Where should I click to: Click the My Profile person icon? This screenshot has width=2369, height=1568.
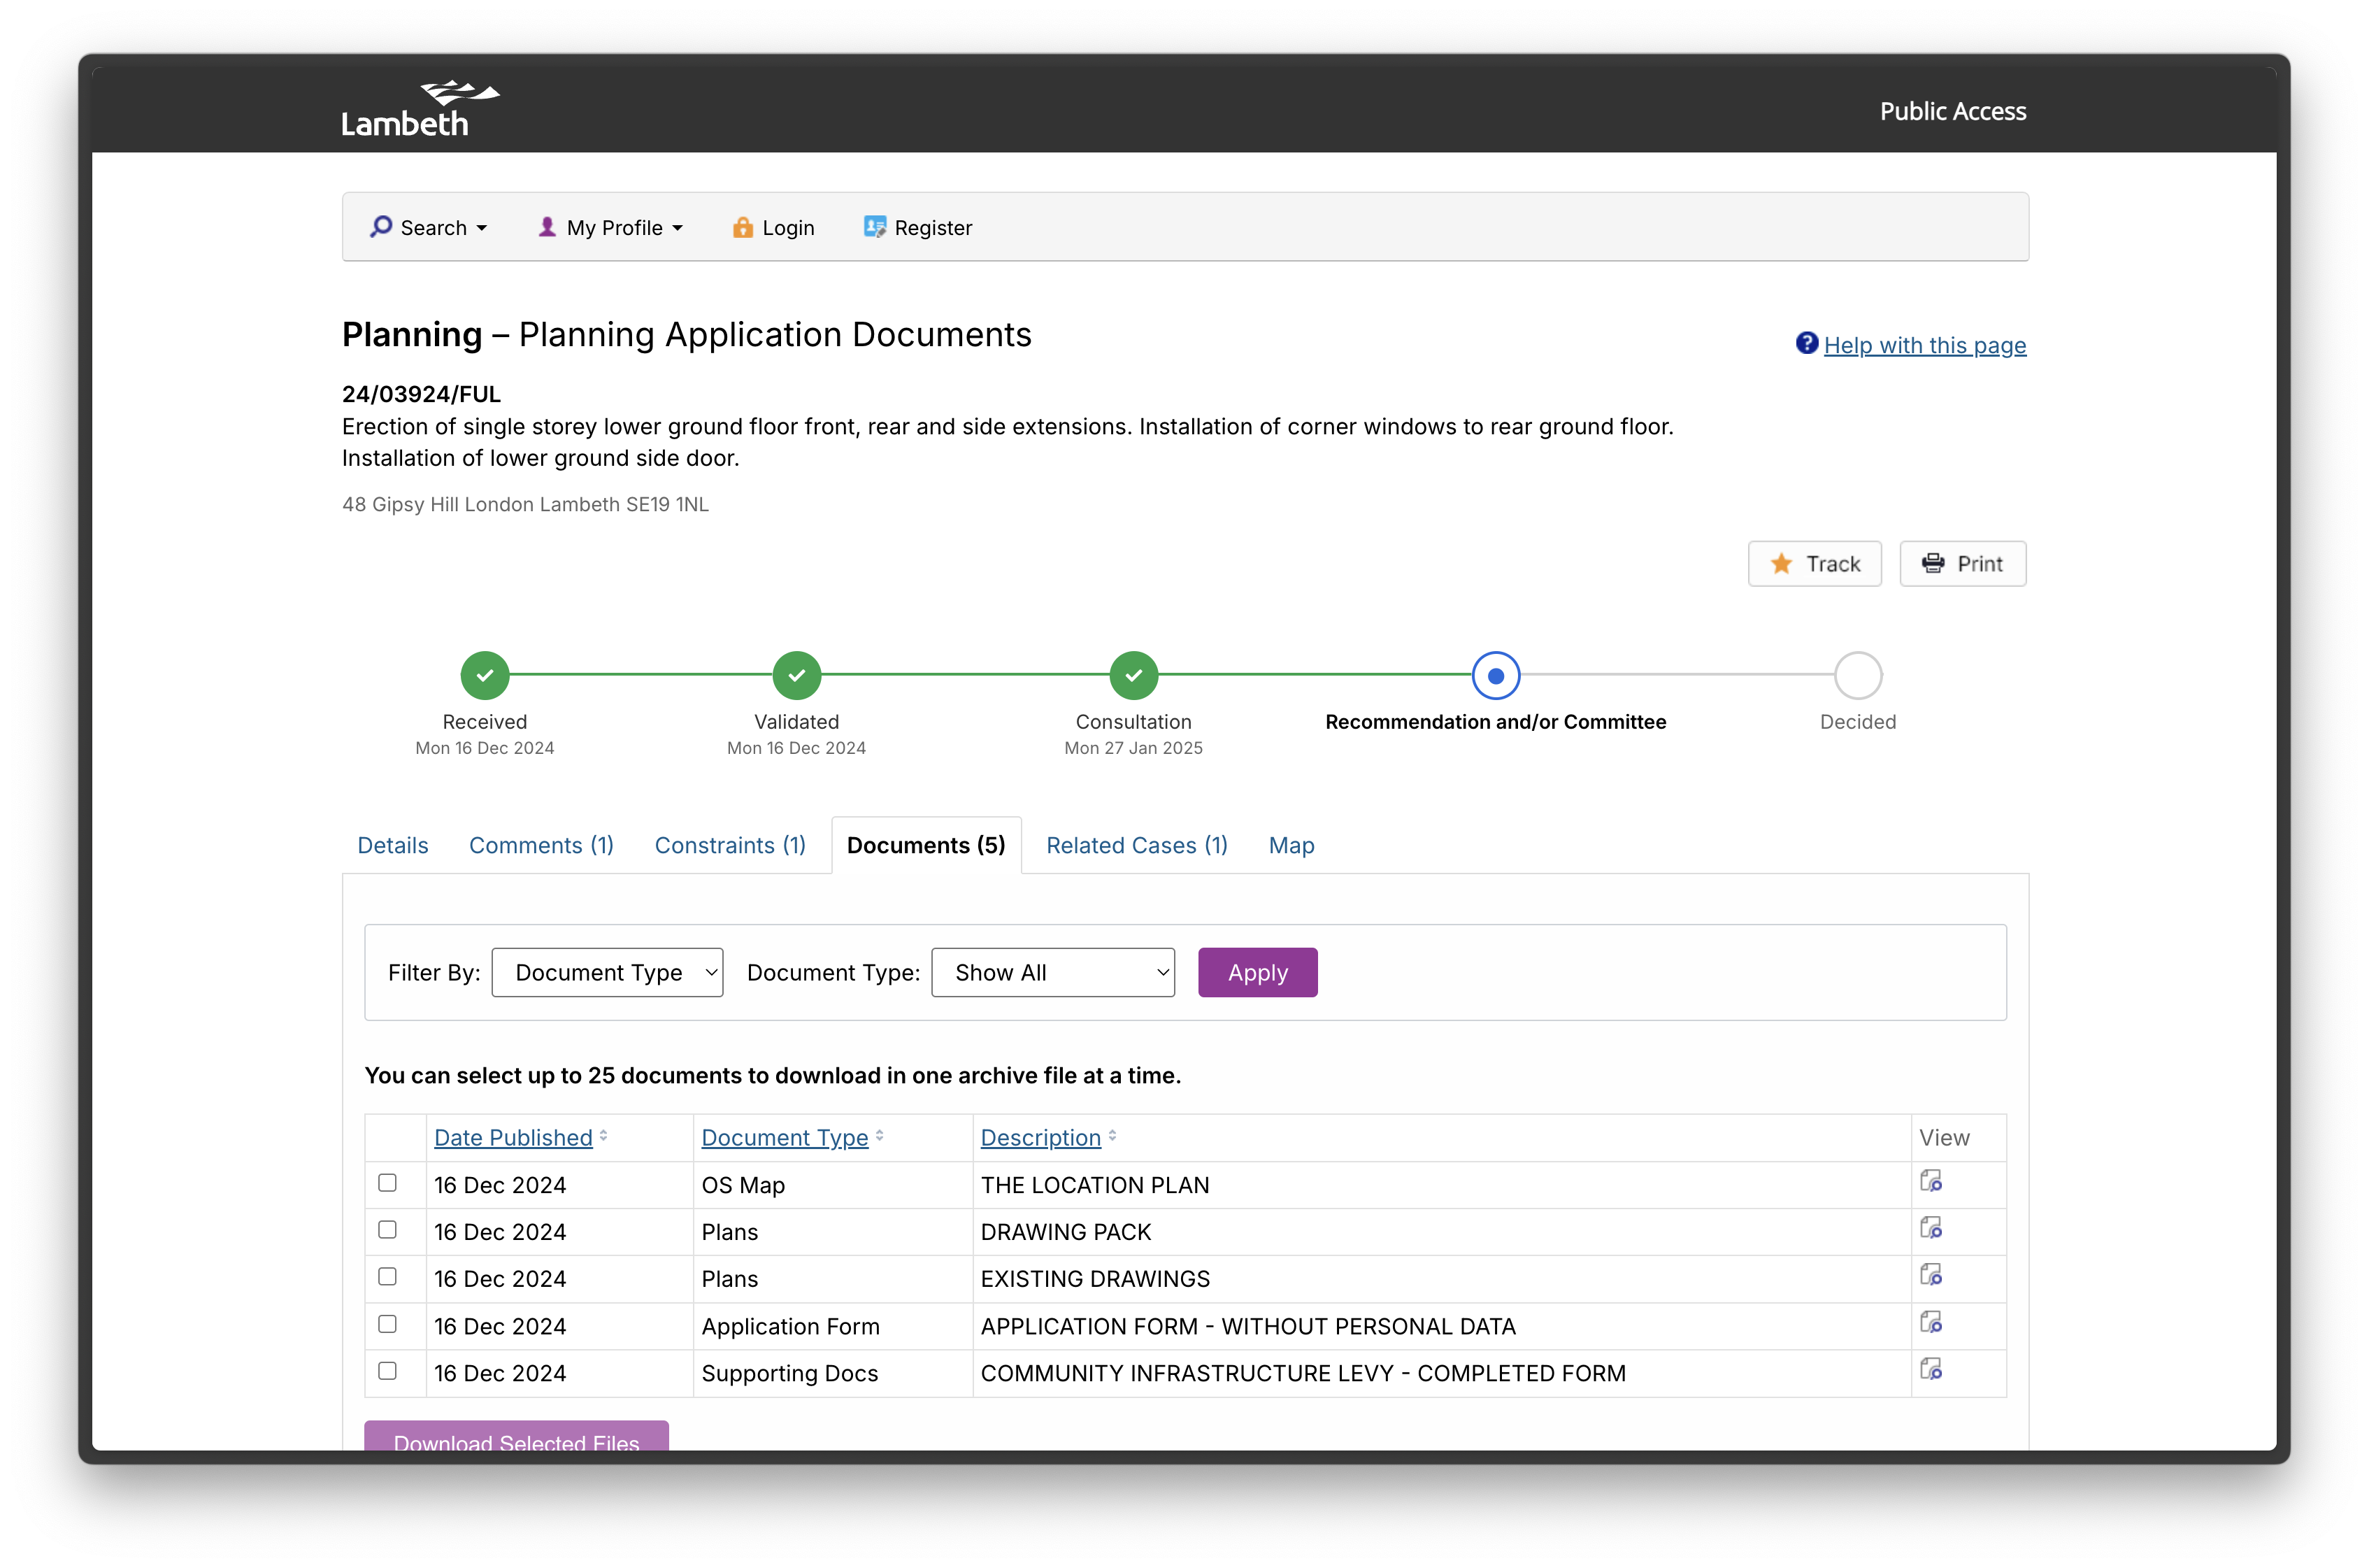coord(547,227)
